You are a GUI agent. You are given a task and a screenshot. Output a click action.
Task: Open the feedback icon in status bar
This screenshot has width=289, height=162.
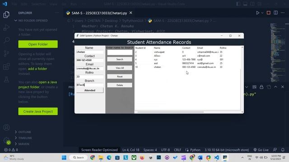pyautogui.click(x=275, y=150)
